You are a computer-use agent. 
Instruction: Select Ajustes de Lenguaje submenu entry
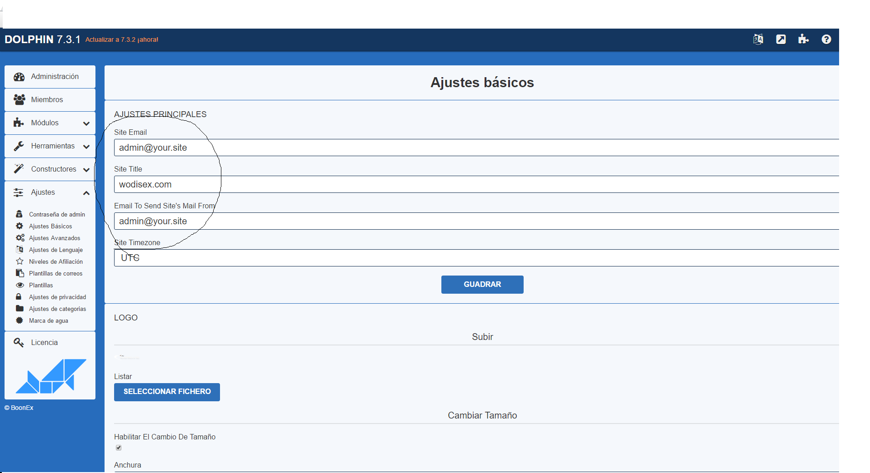pos(56,250)
